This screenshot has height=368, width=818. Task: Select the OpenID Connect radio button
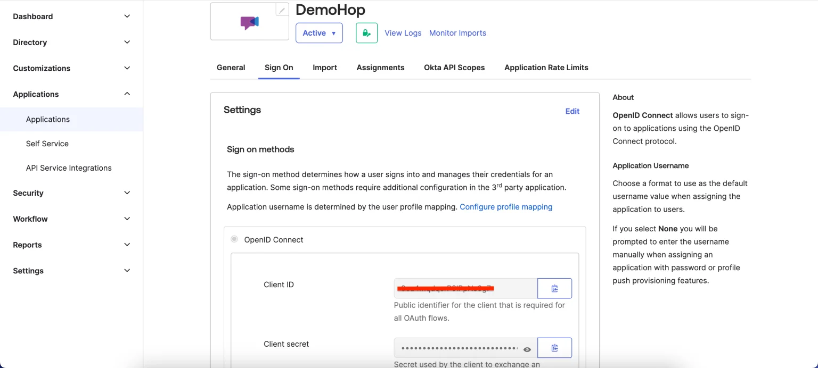point(234,239)
